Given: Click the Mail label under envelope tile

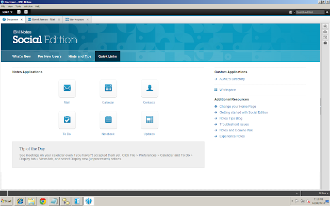Looking at the screenshot, I should [67, 102].
